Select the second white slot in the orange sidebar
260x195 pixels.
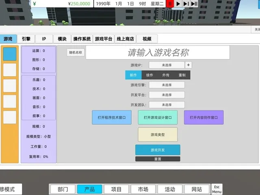coord(10,86)
